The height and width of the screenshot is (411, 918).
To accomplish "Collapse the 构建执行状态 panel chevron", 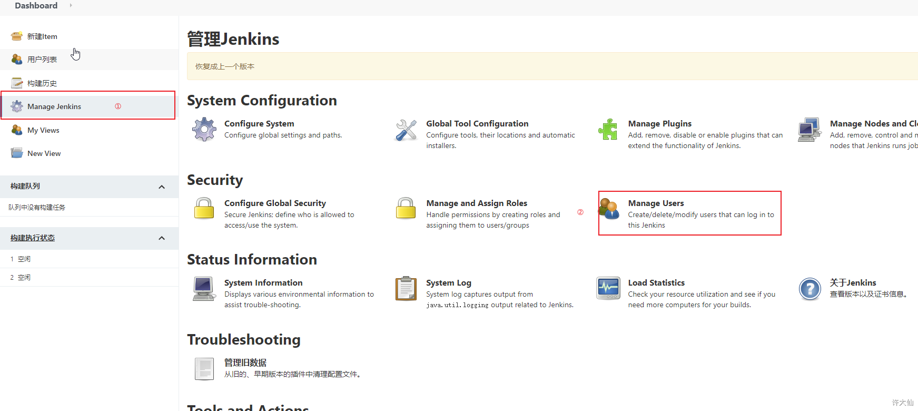I will (x=162, y=238).
